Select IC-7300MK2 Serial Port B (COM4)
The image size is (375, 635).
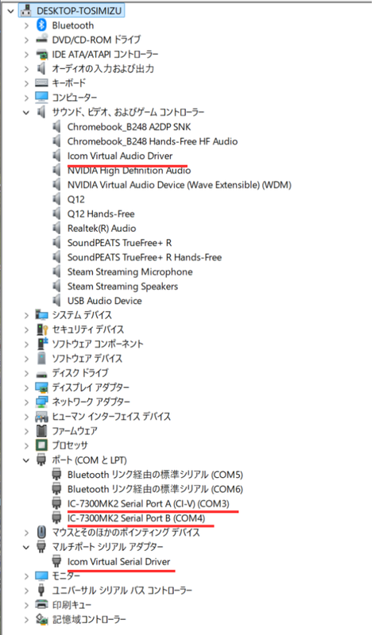pos(136,518)
